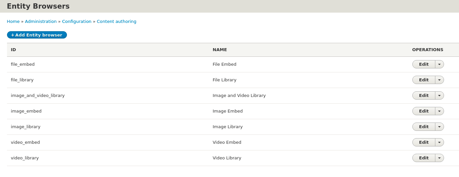Open Administration breadcrumb link
This screenshot has width=459, height=177.
41,22
